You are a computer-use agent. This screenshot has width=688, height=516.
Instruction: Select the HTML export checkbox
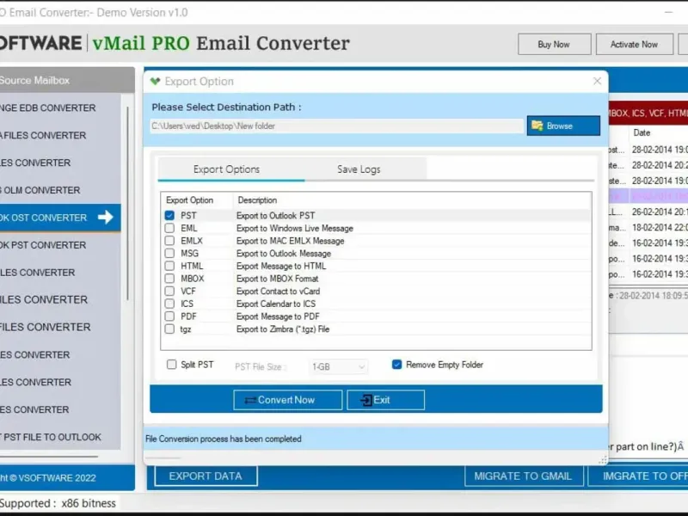click(x=169, y=266)
